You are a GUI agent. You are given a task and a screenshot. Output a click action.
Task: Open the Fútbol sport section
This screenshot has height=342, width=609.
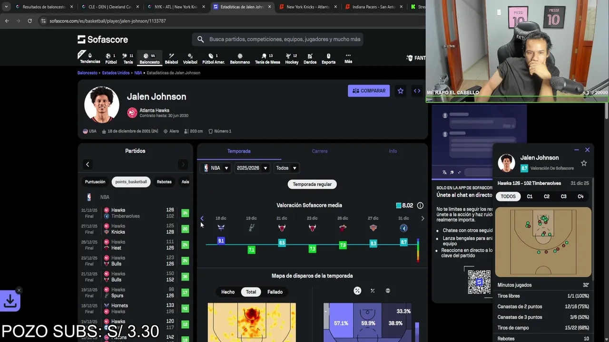(111, 59)
